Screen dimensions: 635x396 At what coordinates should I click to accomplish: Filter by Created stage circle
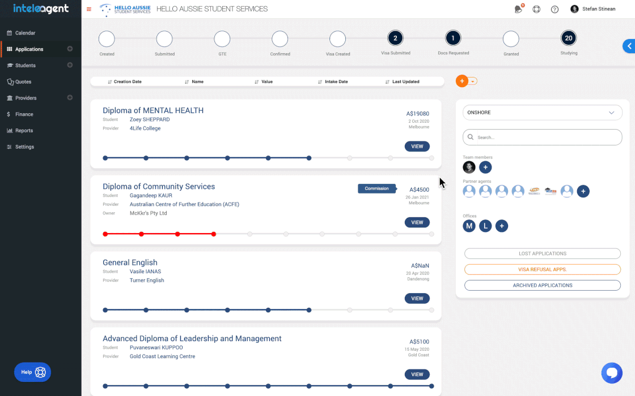coord(107,39)
